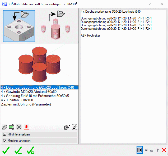Select 4 x Senkung für M10 mit Frästasche

click(x=35, y=96)
